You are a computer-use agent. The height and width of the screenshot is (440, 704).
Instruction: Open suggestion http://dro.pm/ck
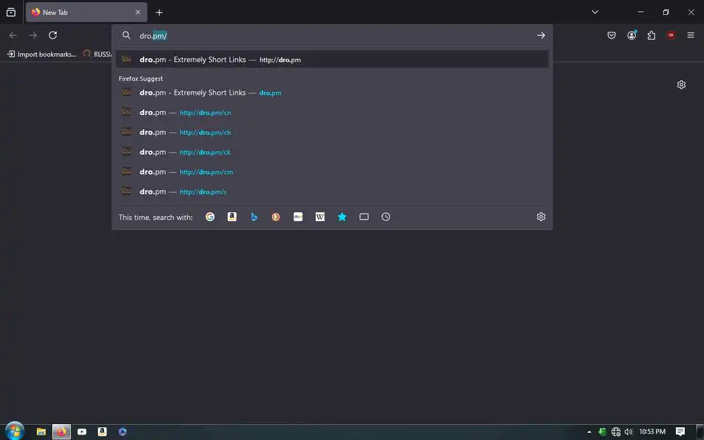[x=332, y=152]
